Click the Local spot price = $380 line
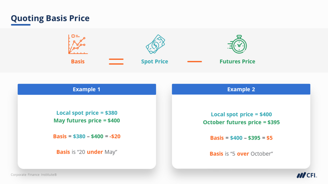 (87, 113)
